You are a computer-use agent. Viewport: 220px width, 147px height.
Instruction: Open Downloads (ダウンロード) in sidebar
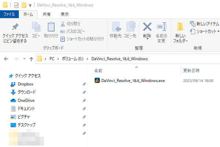point(23,92)
